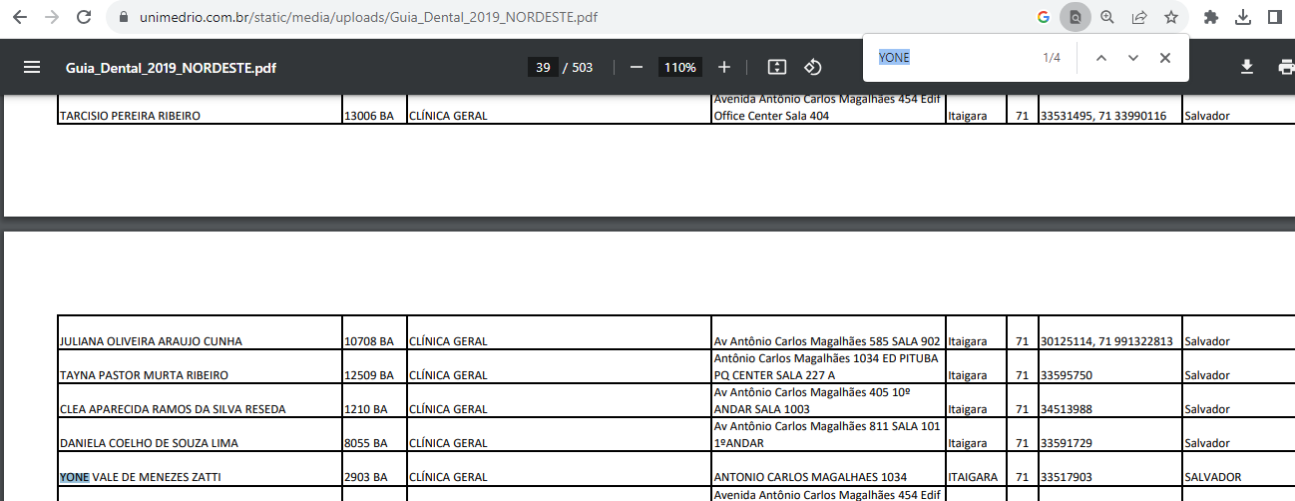Close the find bar

[x=1164, y=58]
